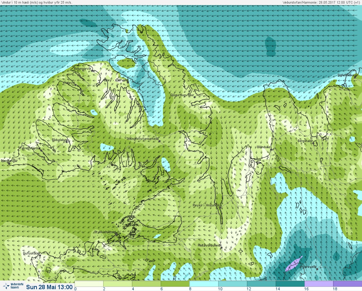Screen dimensions: 362x291
Task: Click the Veðurstofan/Harmonie model run text
Action: pyautogui.click(x=321, y=2)
